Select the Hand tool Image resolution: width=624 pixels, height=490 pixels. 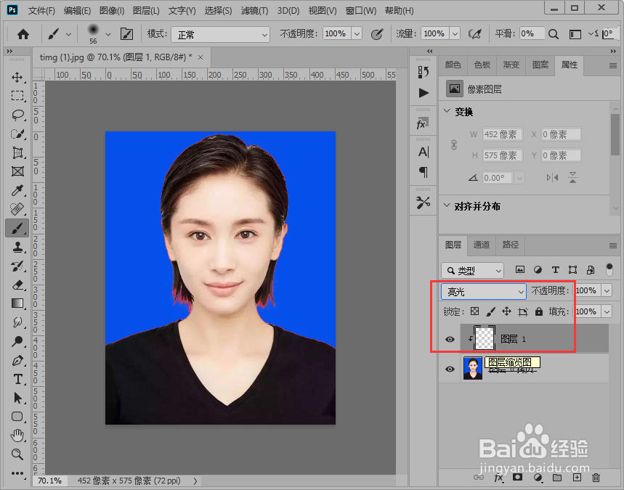pyautogui.click(x=17, y=436)
